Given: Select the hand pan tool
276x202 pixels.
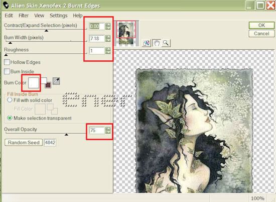Looking at the screenshot, I should [157, 43].
